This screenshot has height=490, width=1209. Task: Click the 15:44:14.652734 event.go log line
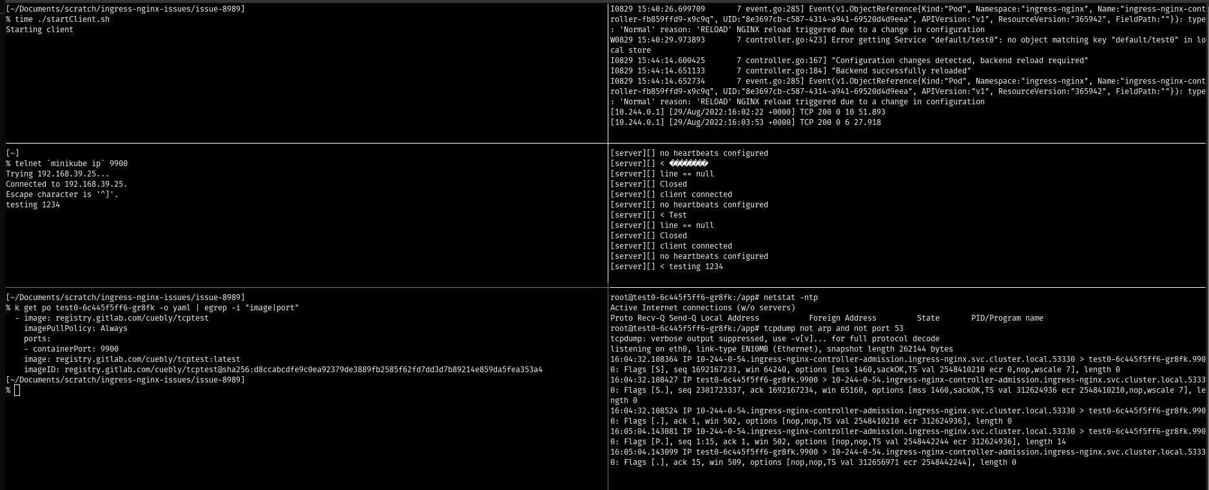(x=908, y=91)
